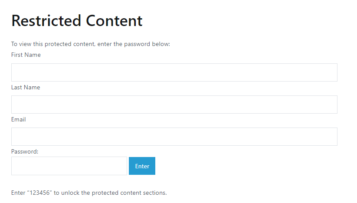Screen dimensions: 357x203
Task: Click the word "Last" in the Last Name label
Action: tap(17, 87)
